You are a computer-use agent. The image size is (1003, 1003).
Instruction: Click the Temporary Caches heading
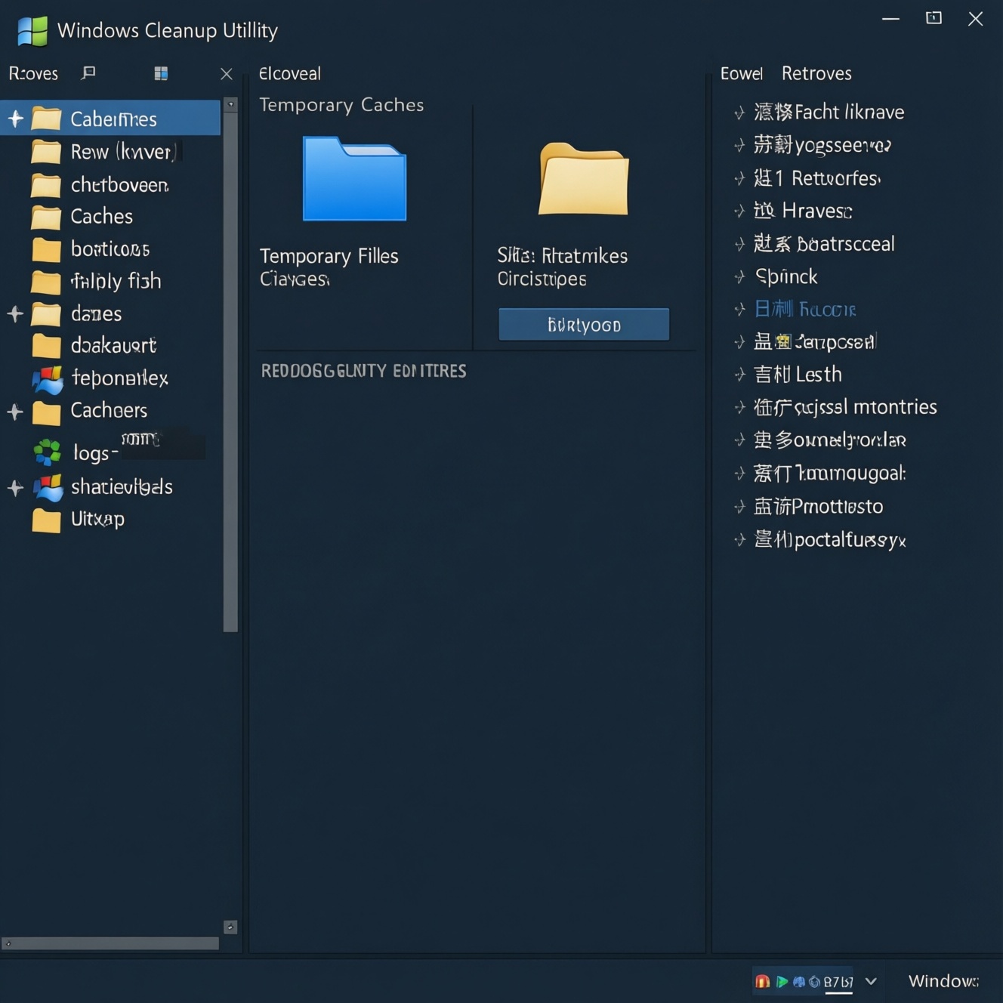click(x=341, y=105)
